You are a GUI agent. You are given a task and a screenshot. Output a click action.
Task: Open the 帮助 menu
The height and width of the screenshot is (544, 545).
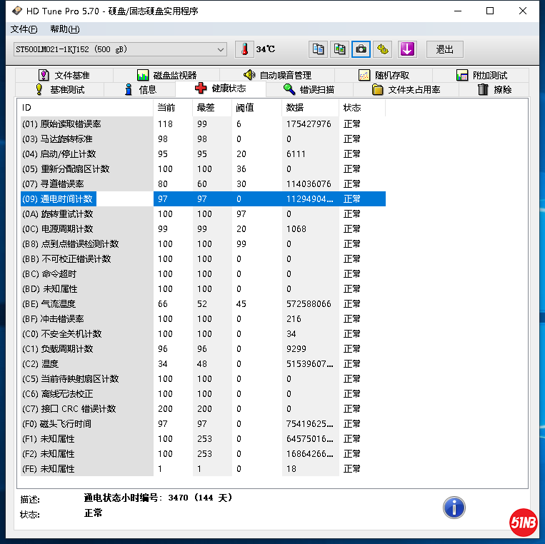[x=64, y=29]
